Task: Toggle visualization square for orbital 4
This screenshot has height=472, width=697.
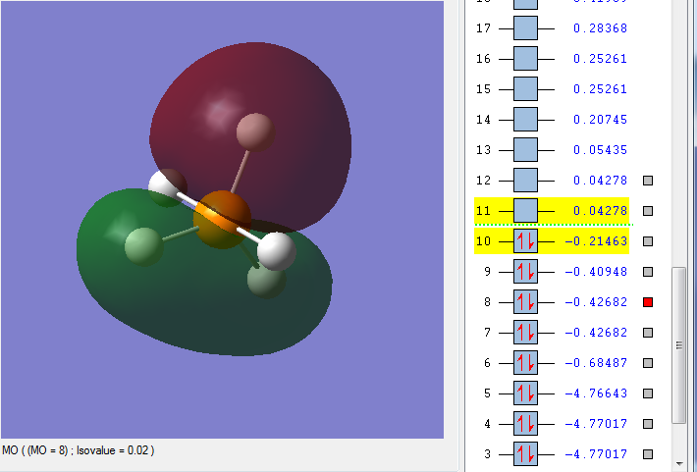Action: (x=648, y=424)
